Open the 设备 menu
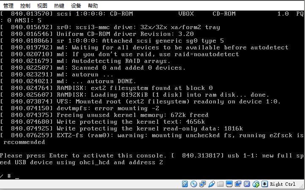The height and width of the screenshot is (190, 305). [76, 6]
